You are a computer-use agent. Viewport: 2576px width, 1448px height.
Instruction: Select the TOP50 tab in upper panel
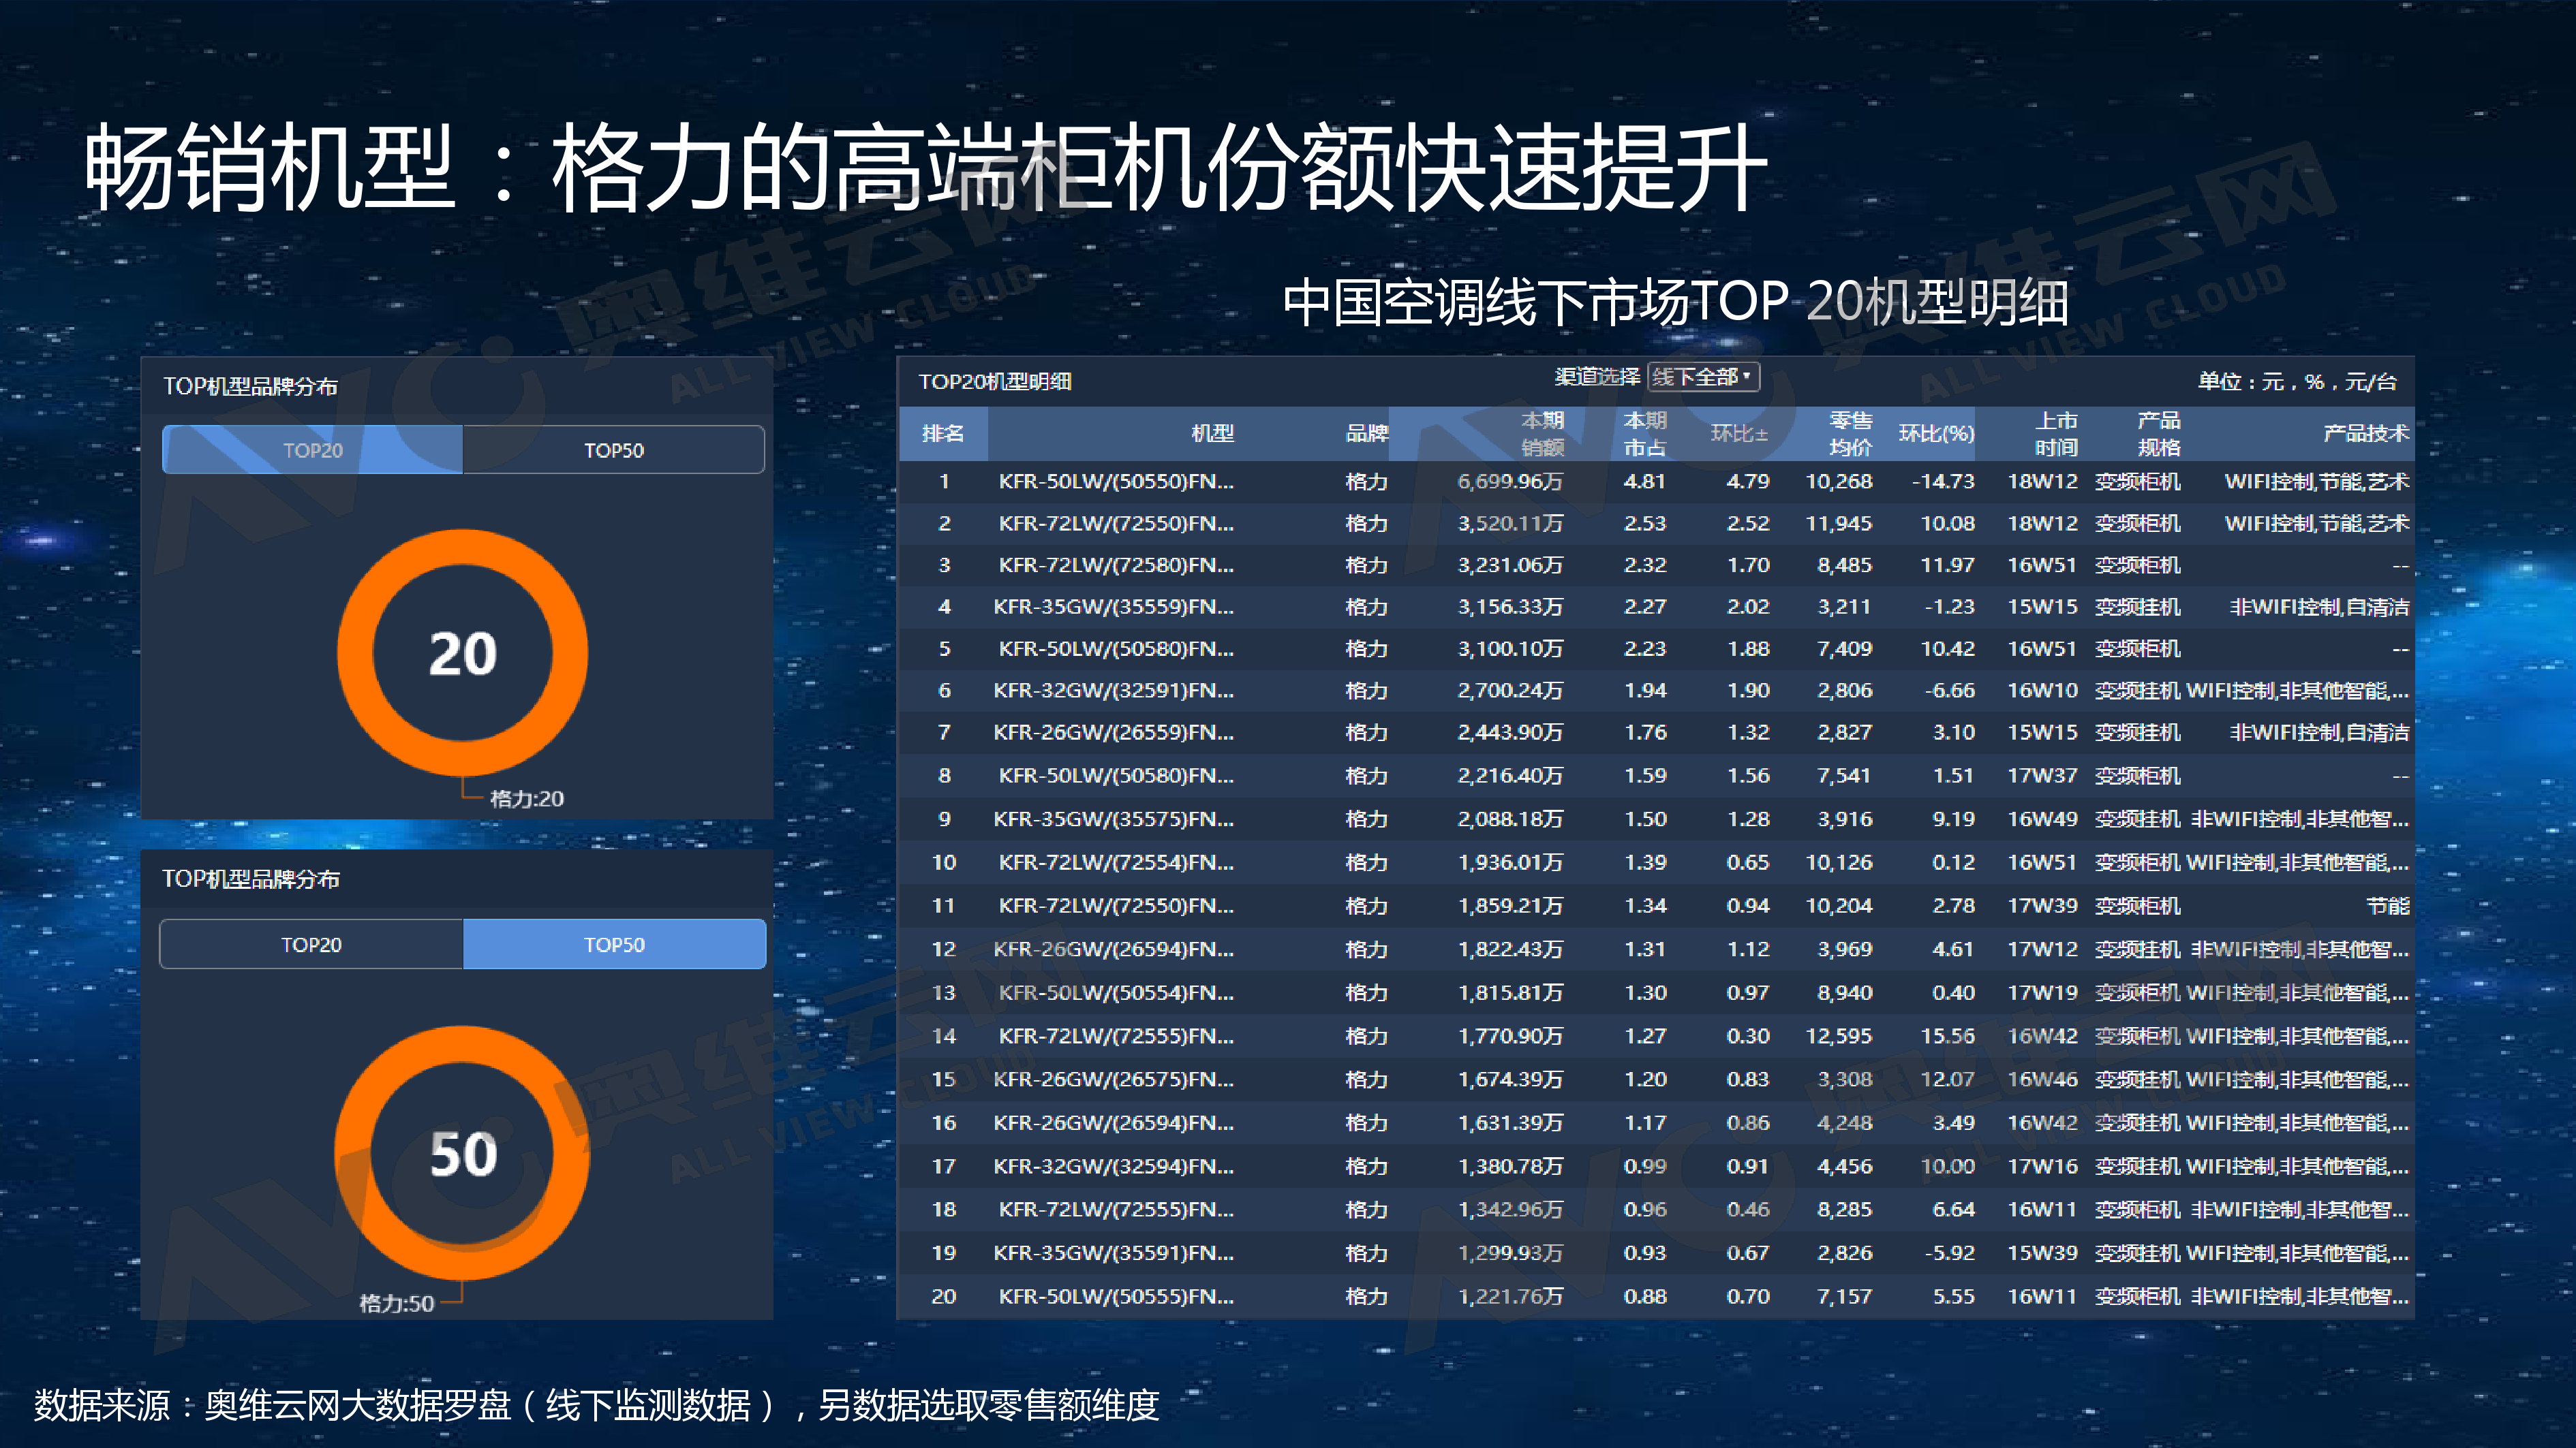pyautogui.click(x=613, y=450)
